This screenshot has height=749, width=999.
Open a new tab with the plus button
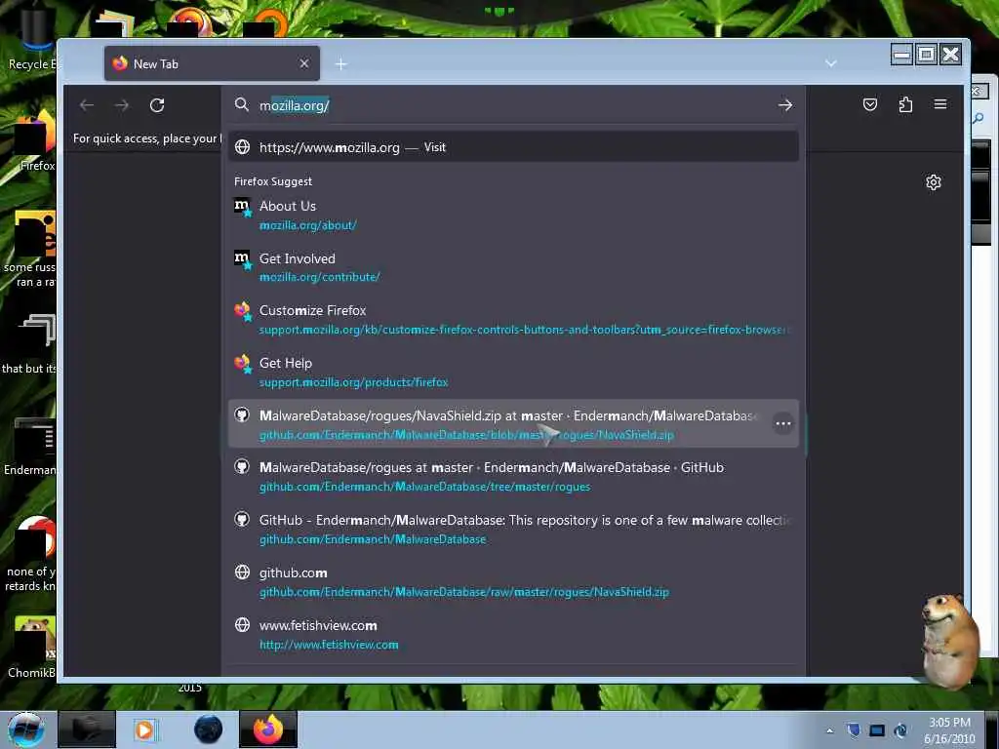[x=340, y=63]
